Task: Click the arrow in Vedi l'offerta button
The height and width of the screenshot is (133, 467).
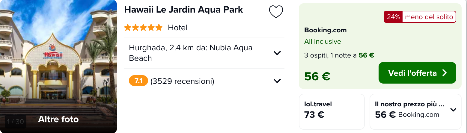Action: click(x=445, y=73)
